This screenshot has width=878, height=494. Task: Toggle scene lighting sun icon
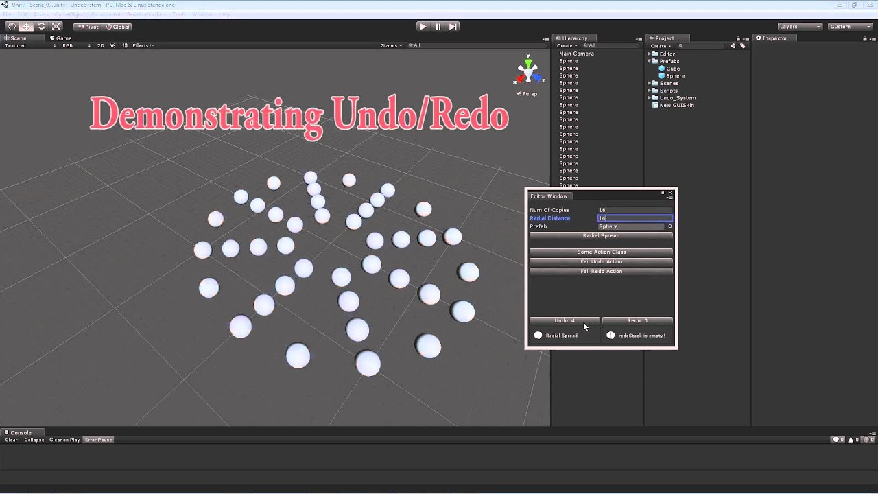[112, 45]
